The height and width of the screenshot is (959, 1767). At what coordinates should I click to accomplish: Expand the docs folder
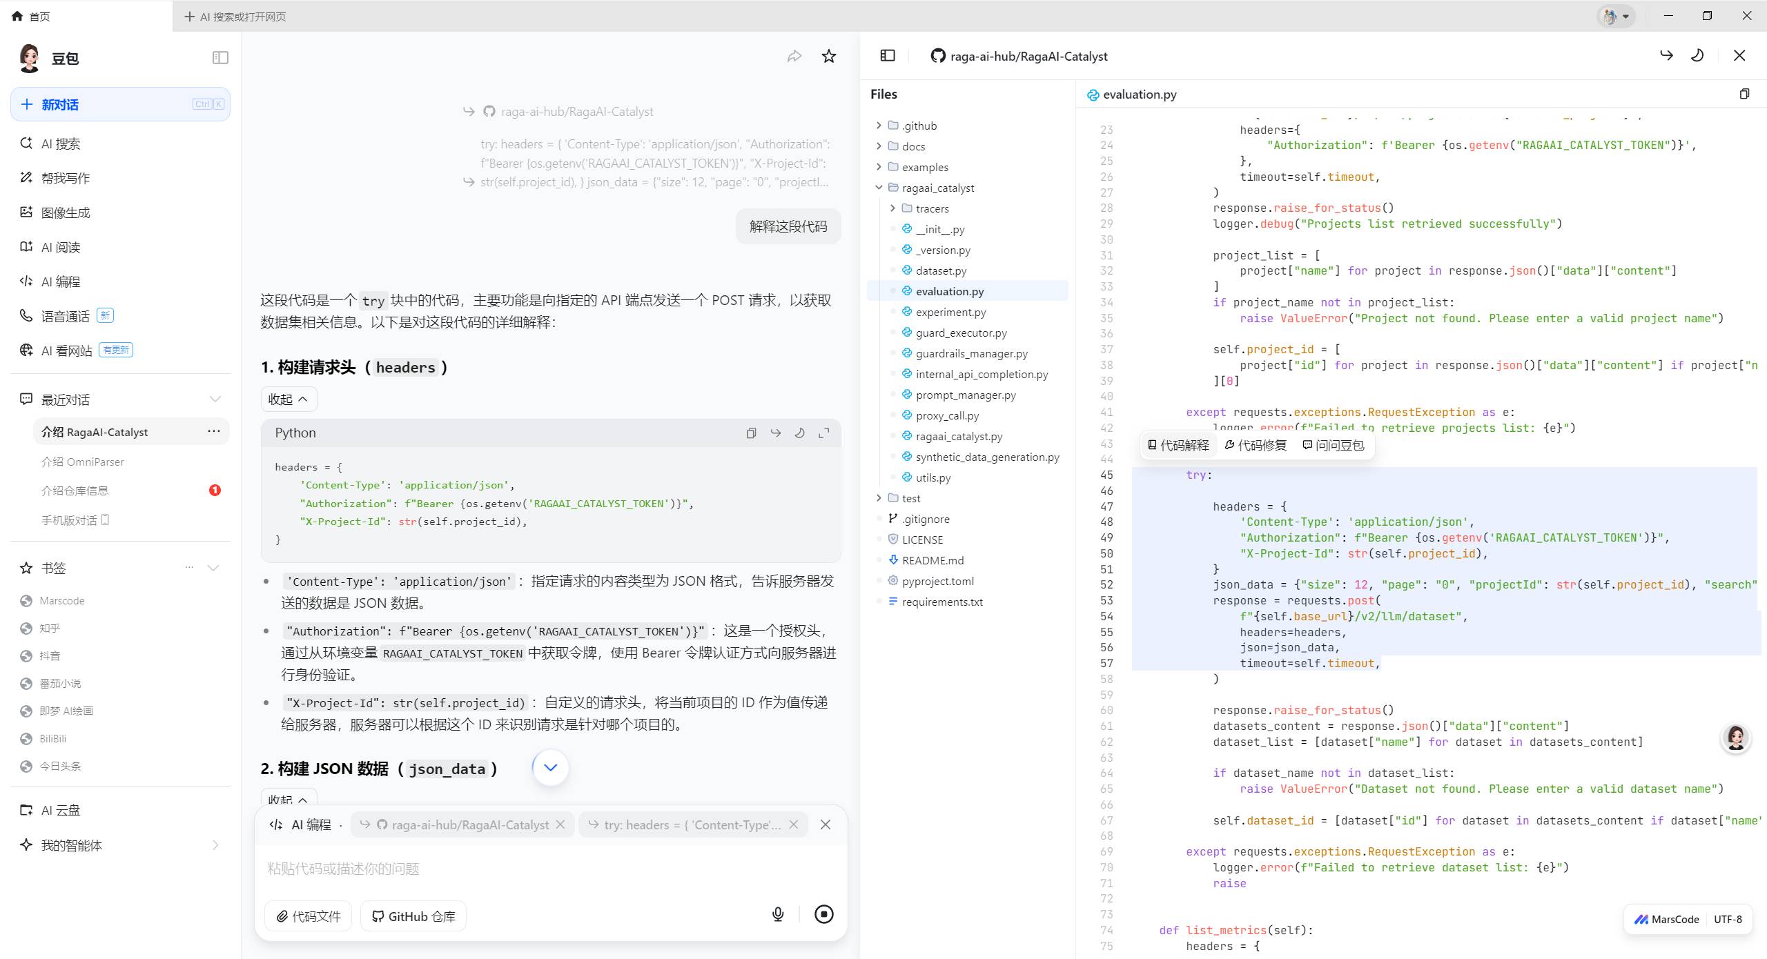pos(879,146)
